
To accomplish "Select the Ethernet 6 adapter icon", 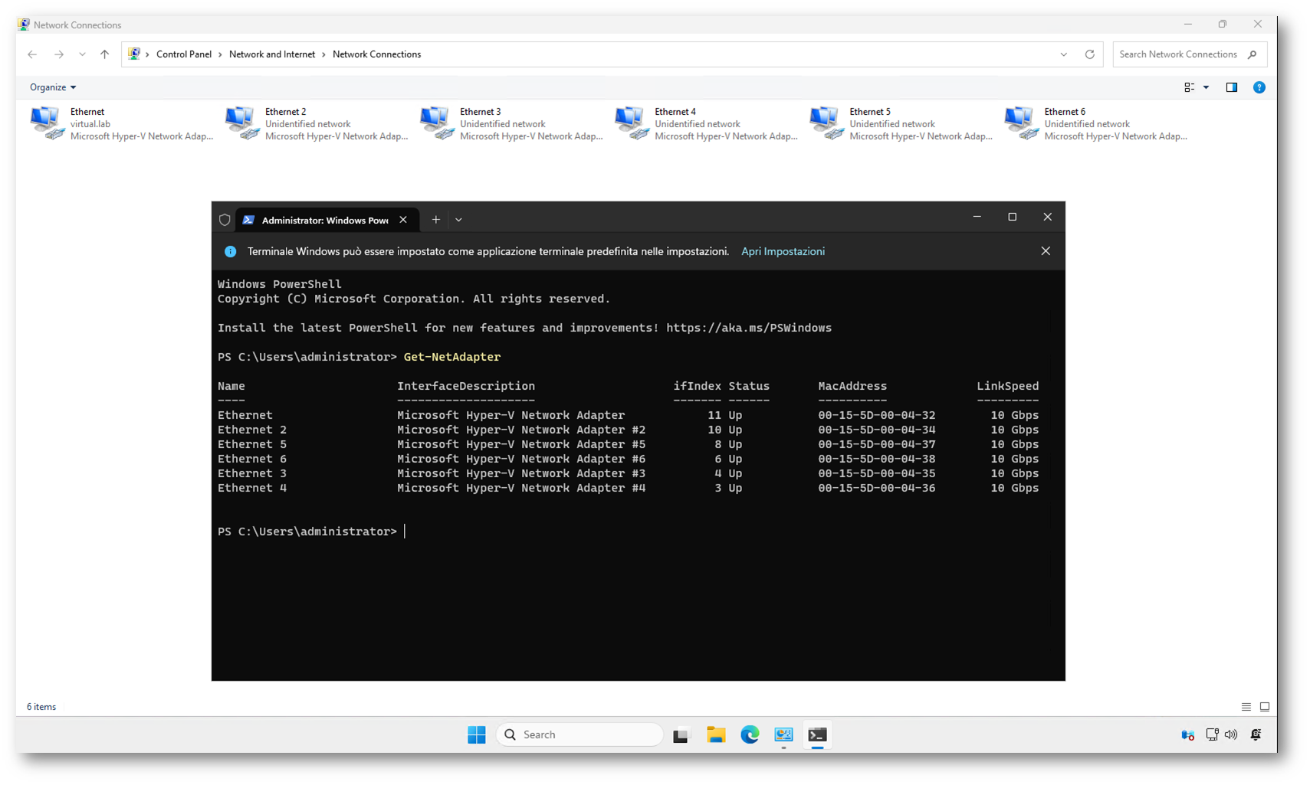I will tap(1019, 123).
